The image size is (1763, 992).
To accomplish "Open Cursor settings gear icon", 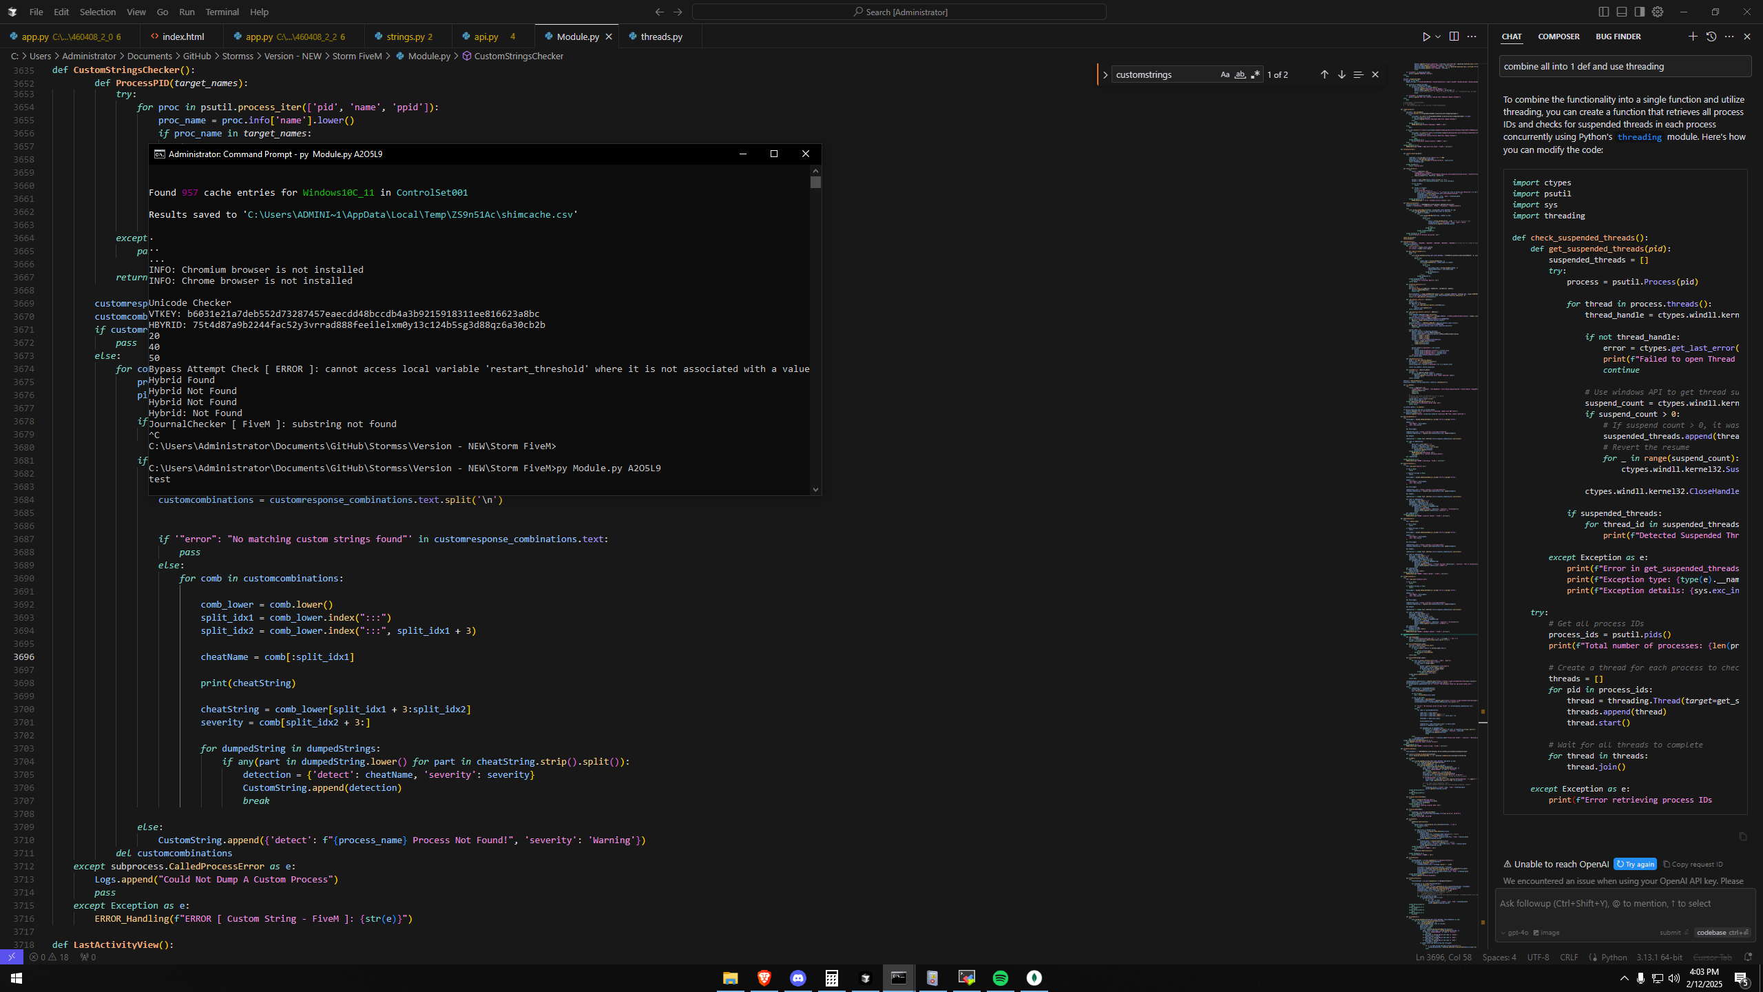I will pos(1658,12).
